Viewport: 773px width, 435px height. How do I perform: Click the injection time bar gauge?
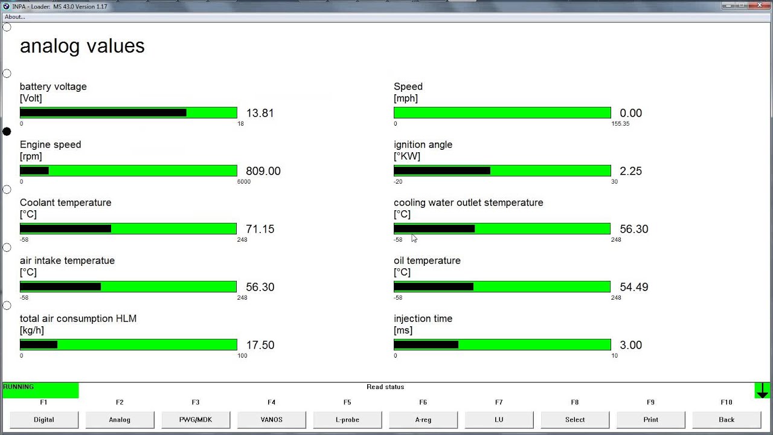click(x=502, y=345)
